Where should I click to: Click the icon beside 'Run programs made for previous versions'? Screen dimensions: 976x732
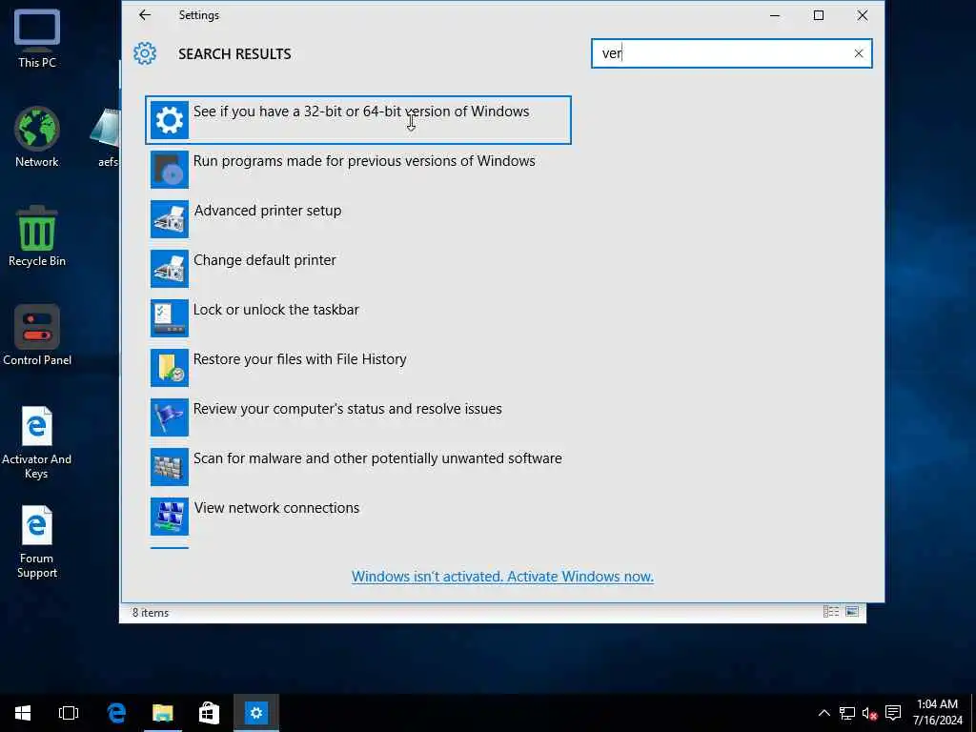click(x=170, y=170)
